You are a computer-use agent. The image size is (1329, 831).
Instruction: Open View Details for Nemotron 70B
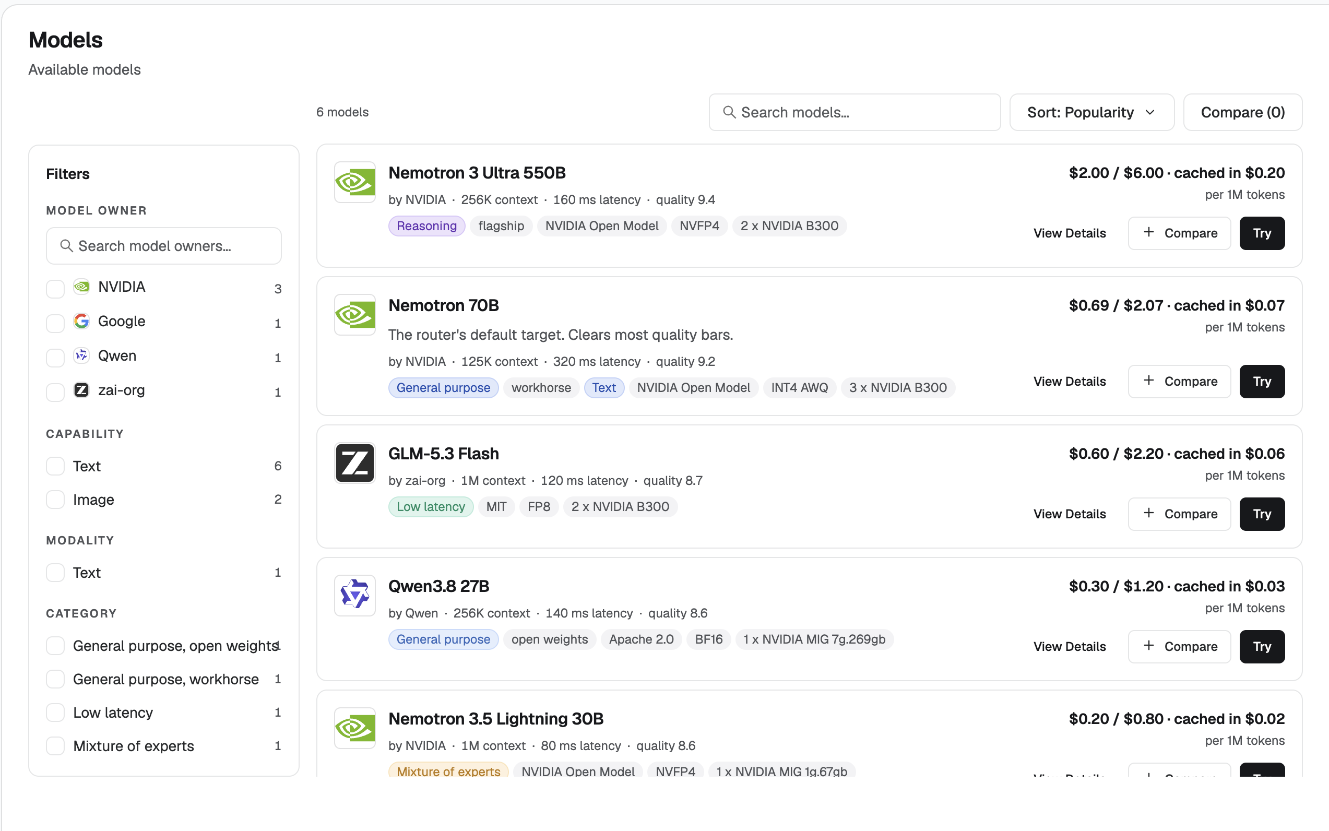(1069, 382)
